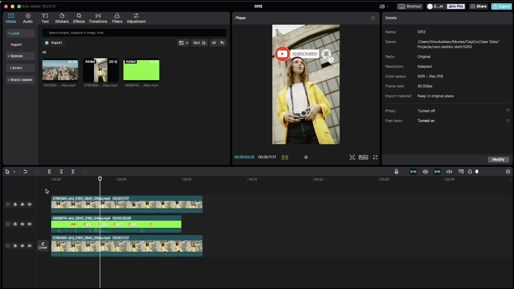Select the 3121263 mountain clip thumbnail
The height and width of the screenshot is (289, 514).
[x=60, y=70]
